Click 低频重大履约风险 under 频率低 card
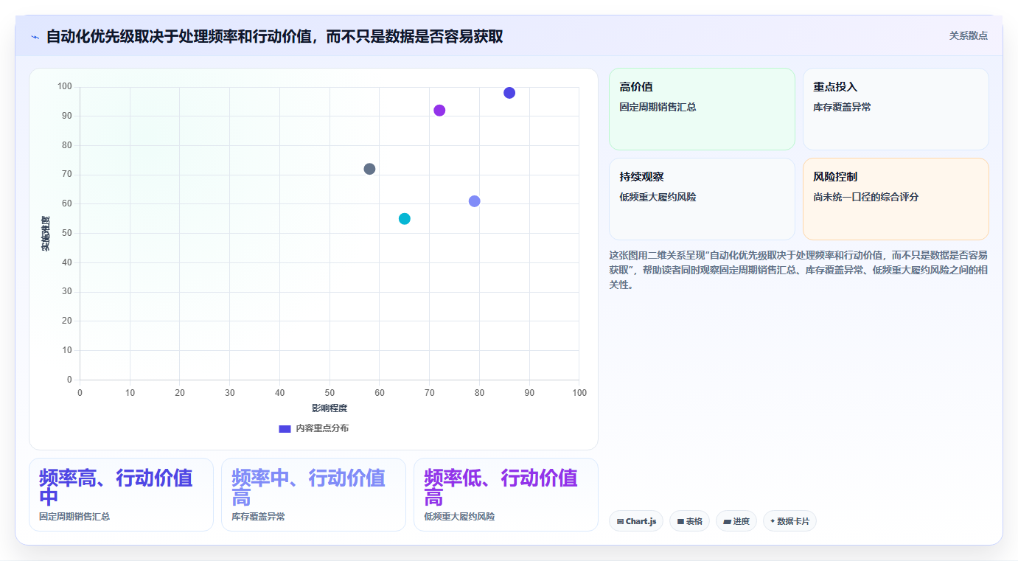1018x561 pixels. click(x=459, y=517)
